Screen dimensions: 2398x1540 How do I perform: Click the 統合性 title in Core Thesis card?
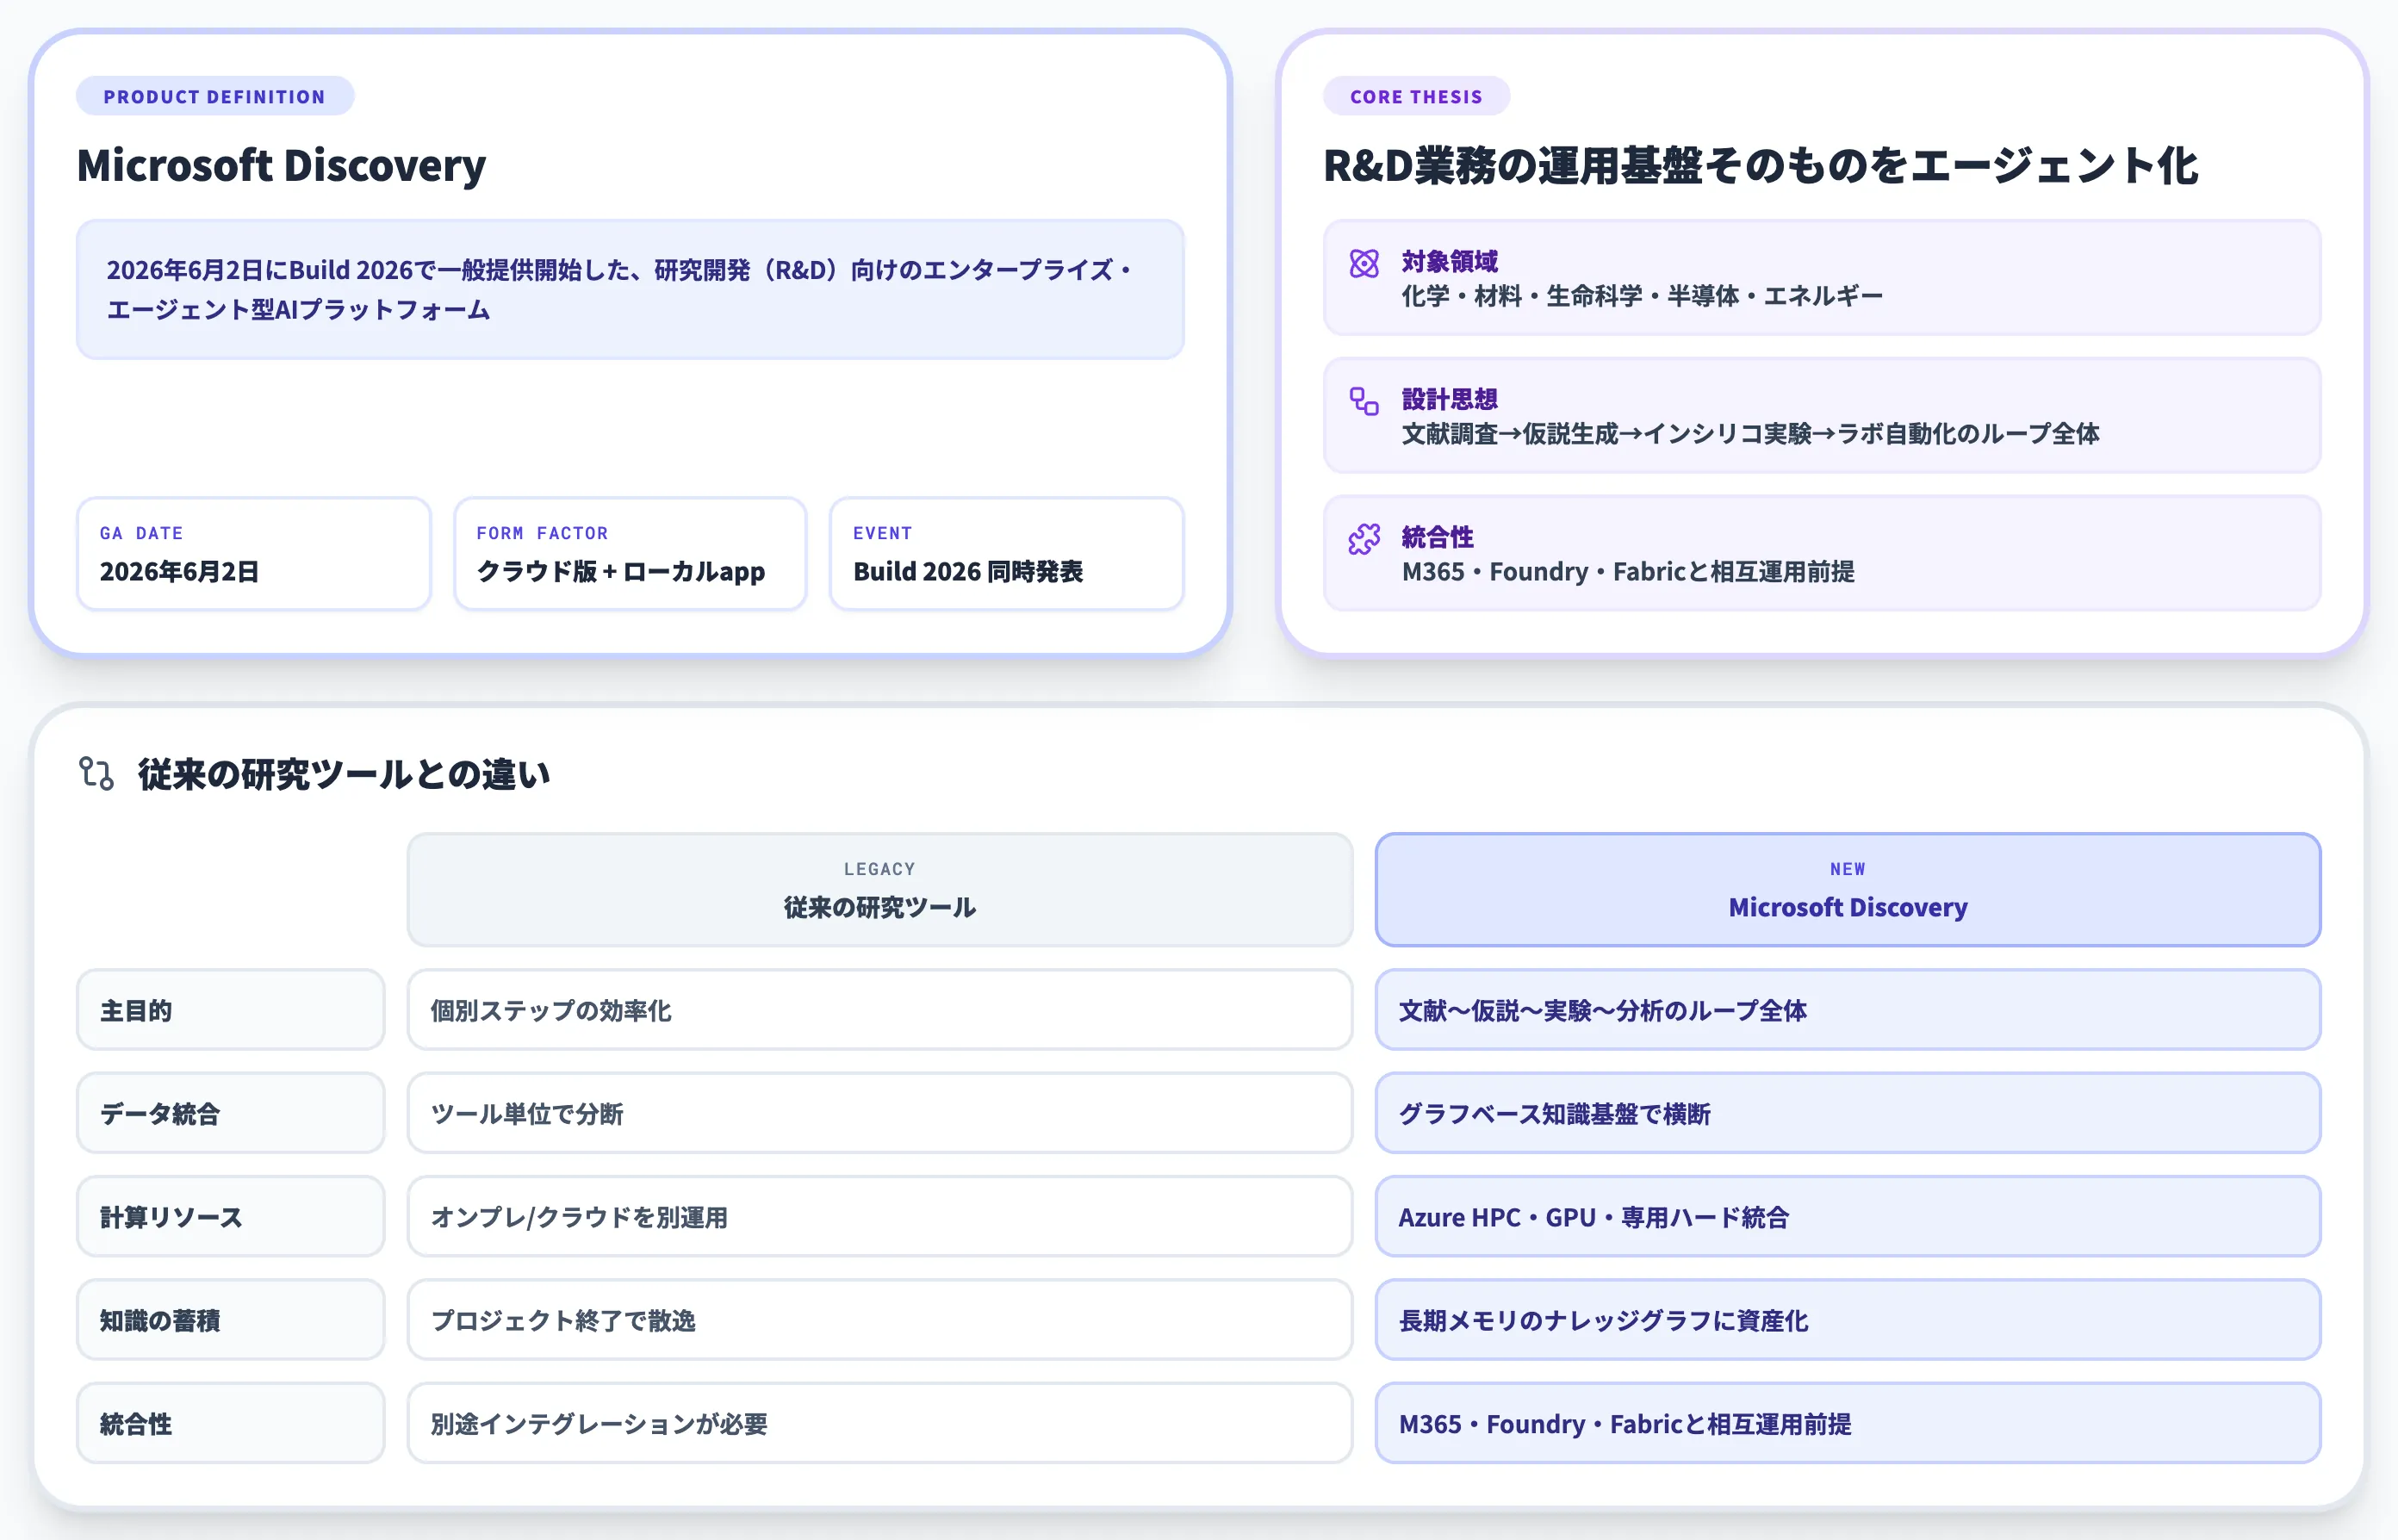(1438, 538)
